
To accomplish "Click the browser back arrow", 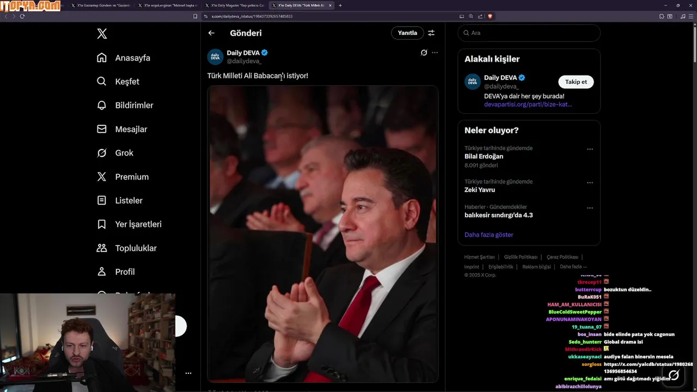I will [x=6, y=16].
